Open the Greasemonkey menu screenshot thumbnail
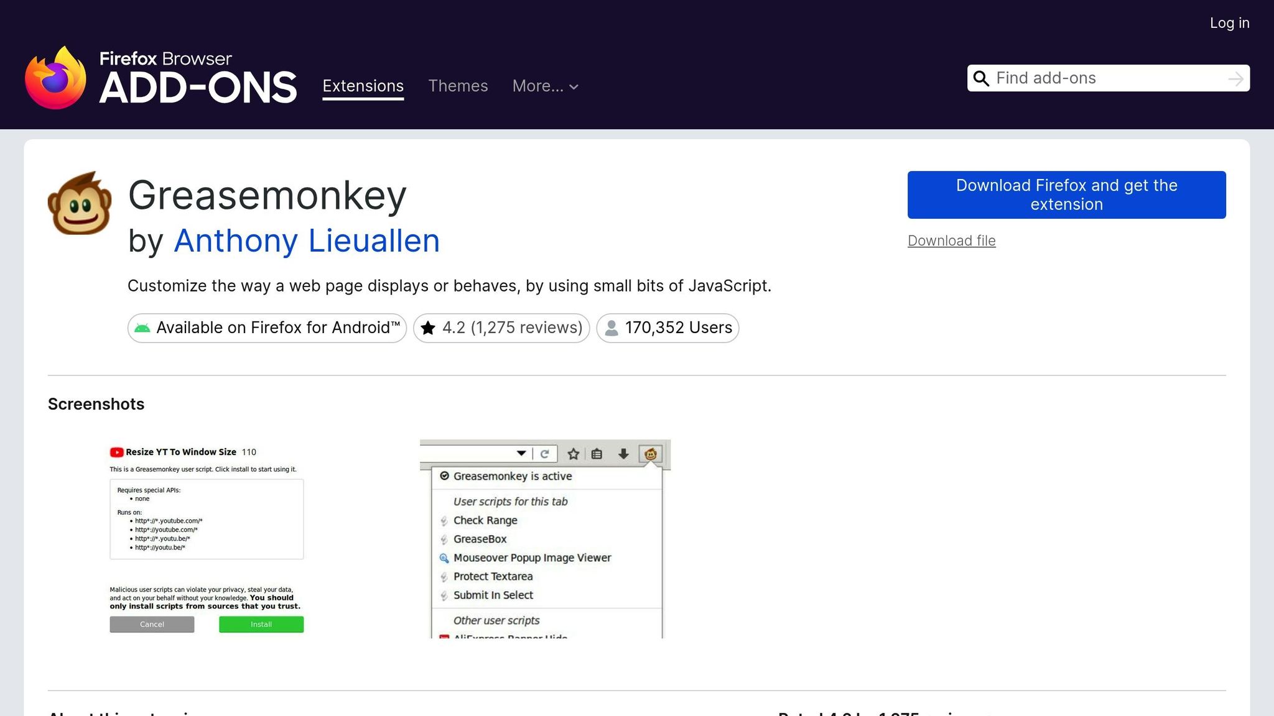 tap(545, 538)
